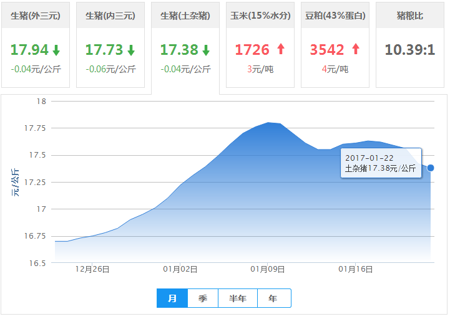Viewport: 450px width, 319px height.
Task: Click the blue data point on chart
Action: (431, 168)
